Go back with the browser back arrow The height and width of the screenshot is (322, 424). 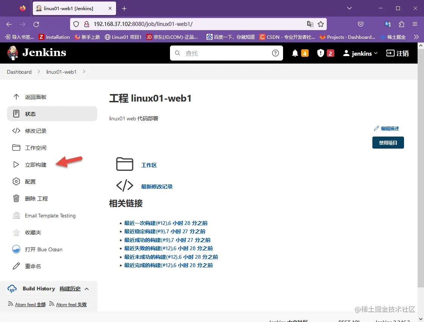coord(9,24)
